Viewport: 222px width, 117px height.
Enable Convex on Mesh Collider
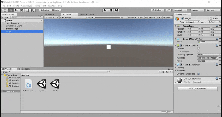[198, 49]
